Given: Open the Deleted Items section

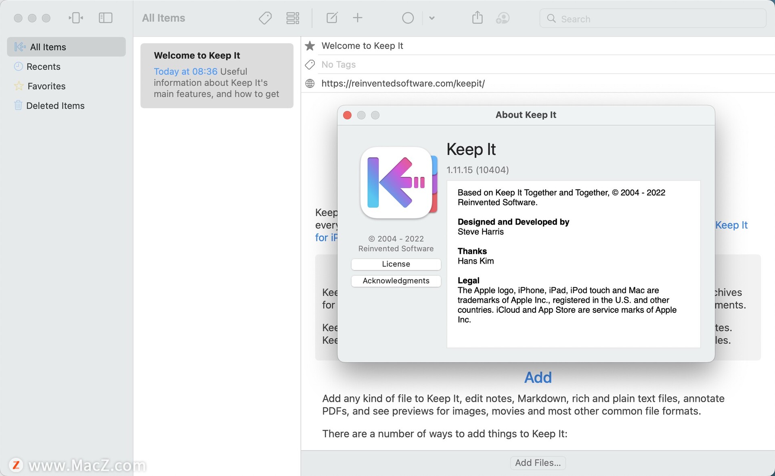Looking at the screenshot, I should click(x=55, y=105).
